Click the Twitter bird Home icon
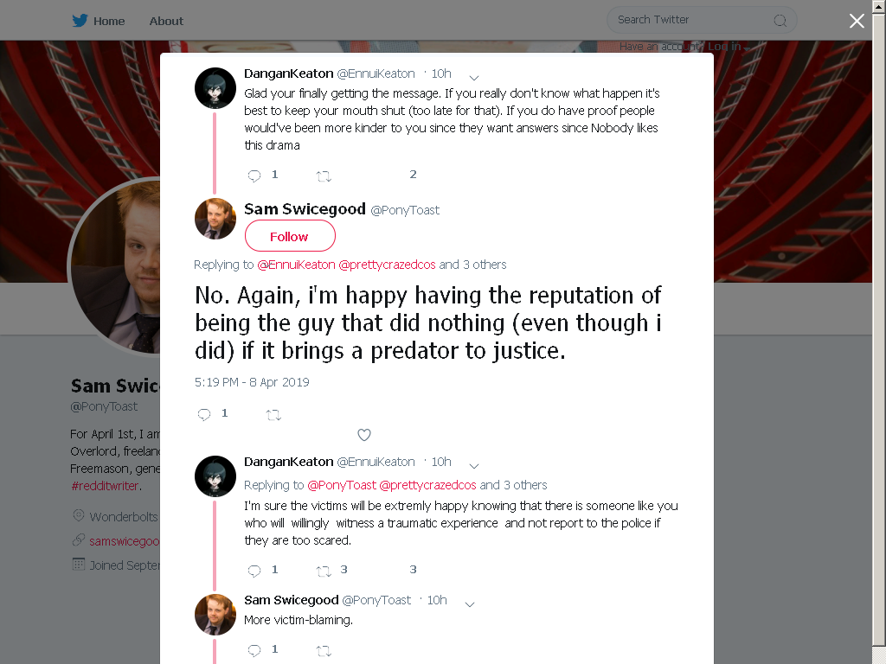 point(80,21)
